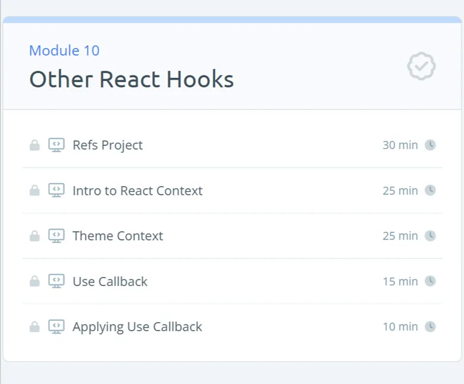Click the 25 min duration of Theme Context
The height and width of the screenshot is (384, 464).
[x=400, y=236]
